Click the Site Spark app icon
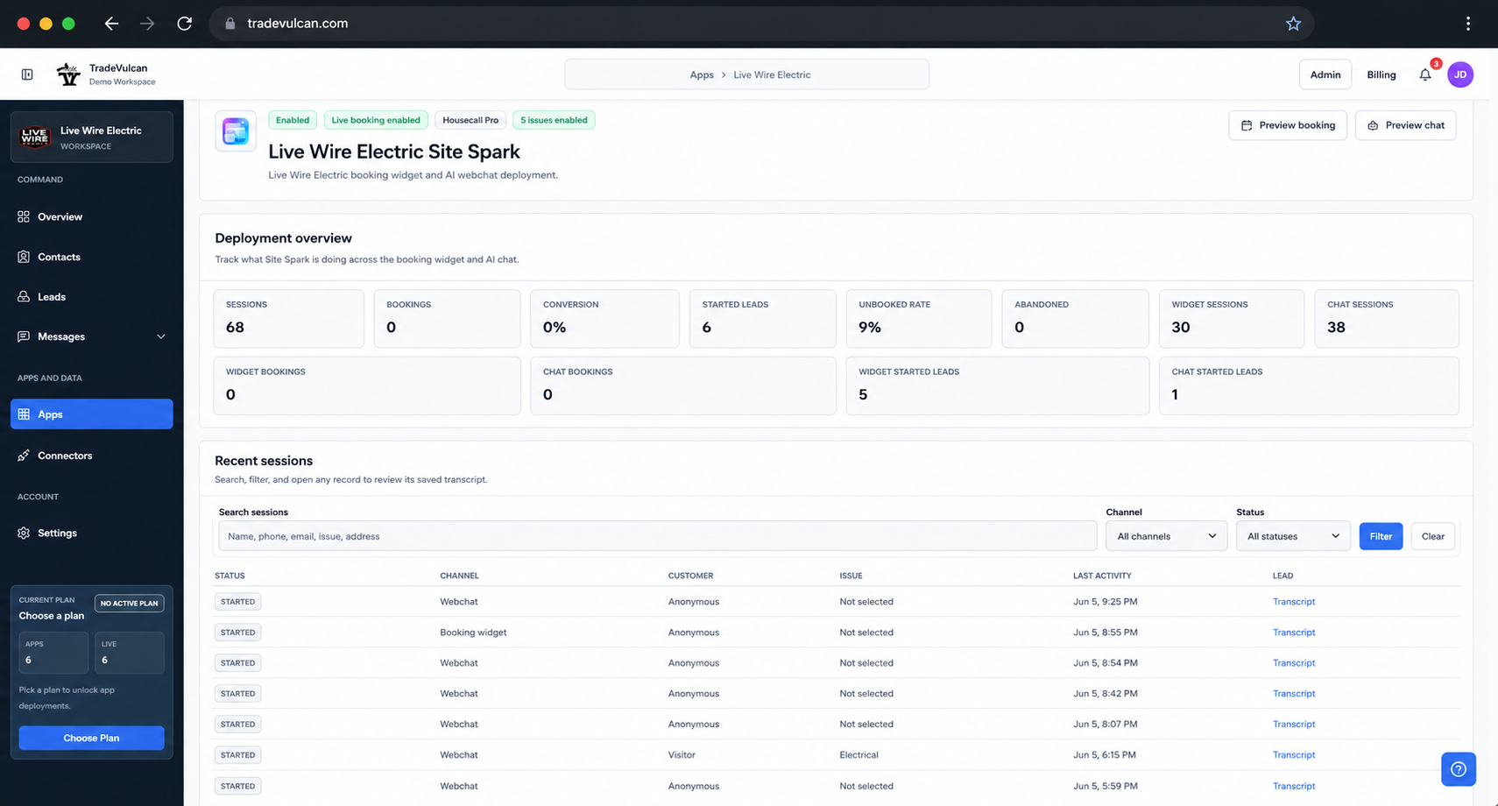This screenshot has width=1498, height=806. click(236, 131)
